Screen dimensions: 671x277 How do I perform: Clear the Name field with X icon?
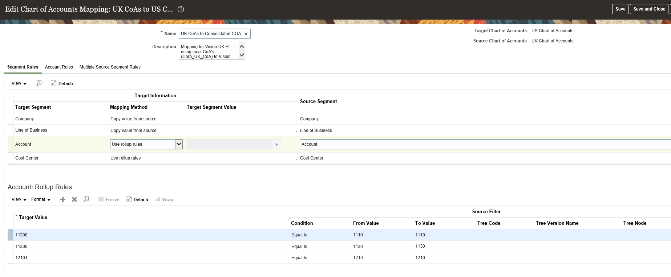coord(246,34)
